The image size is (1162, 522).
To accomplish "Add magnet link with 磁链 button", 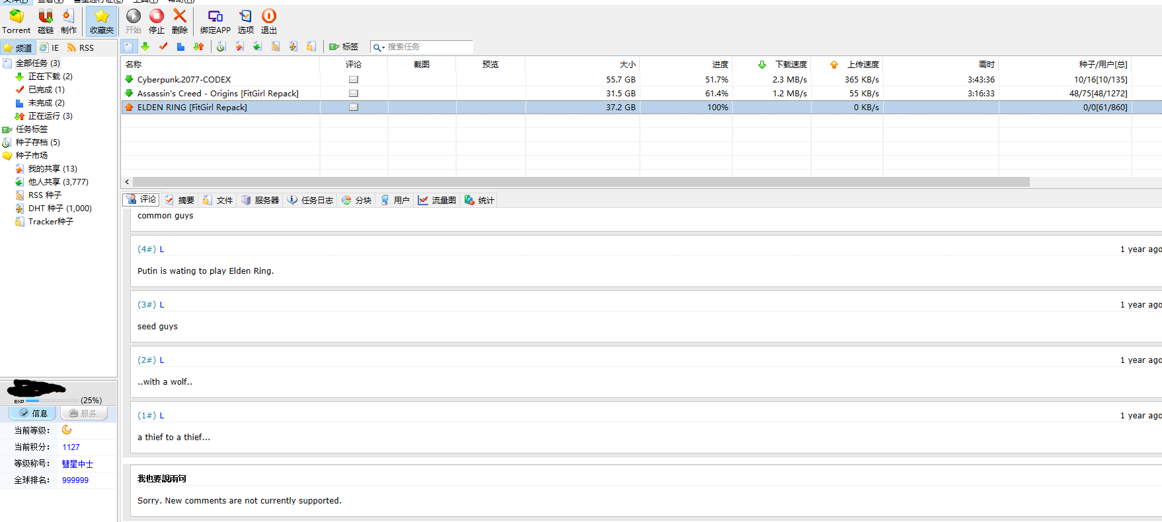I will (45, 21).
